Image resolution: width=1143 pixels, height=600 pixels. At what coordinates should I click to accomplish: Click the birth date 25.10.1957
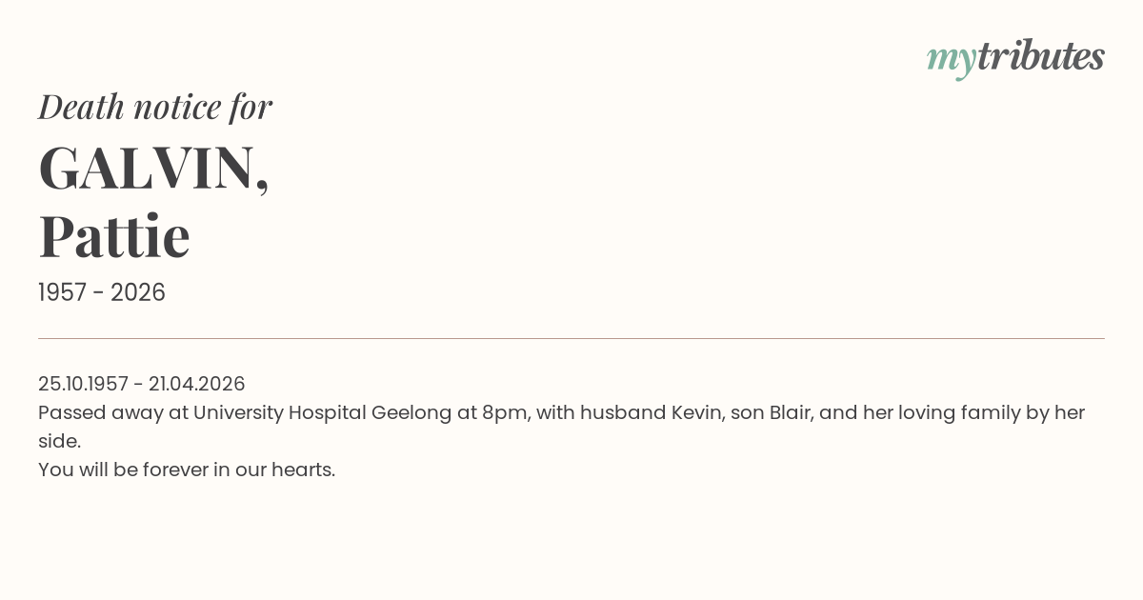(x=83, y=384)
